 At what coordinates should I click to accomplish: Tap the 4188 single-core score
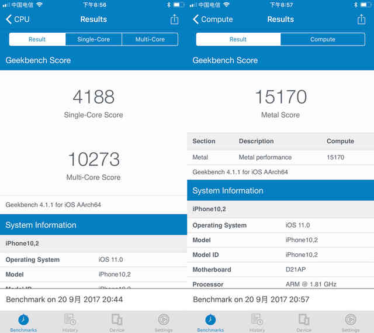(93, 97)
